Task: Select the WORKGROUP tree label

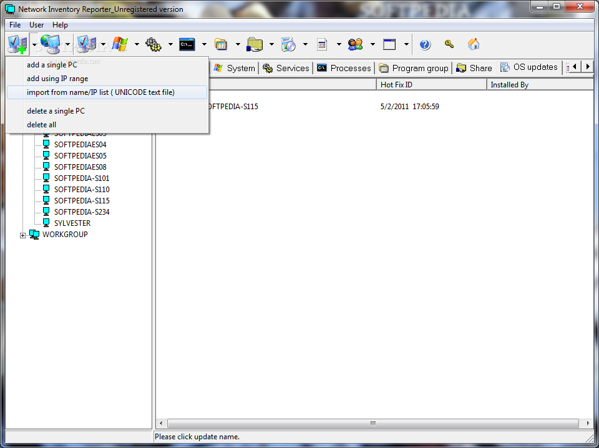Action: click(65, 235)
